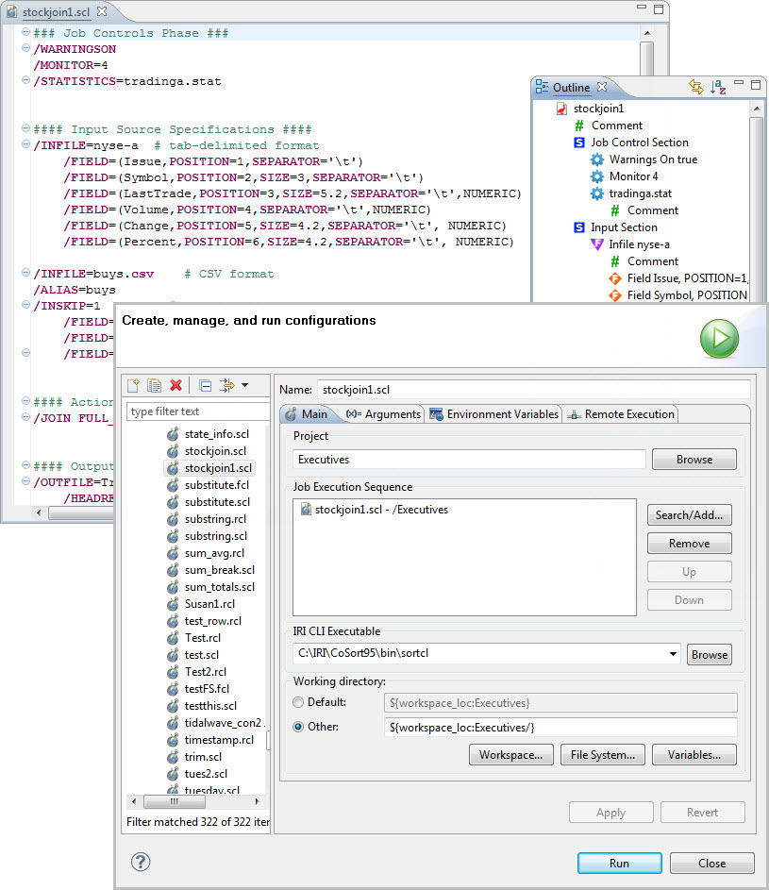Click the green run arrow banner icon
The width and height of the screenshot is (769, 890).
[x=719, y=339]
